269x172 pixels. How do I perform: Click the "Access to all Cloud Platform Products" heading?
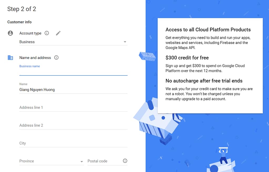(208, 30)
